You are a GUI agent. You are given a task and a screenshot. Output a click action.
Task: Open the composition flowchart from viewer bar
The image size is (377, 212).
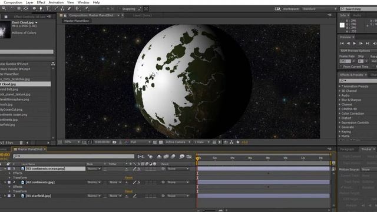pos(232,143)
